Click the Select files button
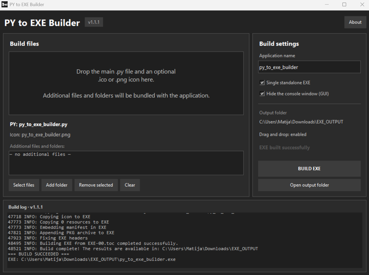Screen dimensions: 369x275 tap(24, 185)
